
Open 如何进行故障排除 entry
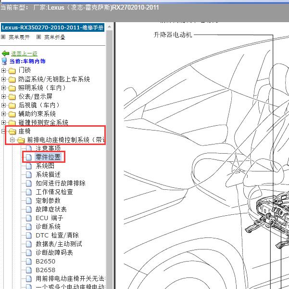pyautogui.click(x=61, y=183)
